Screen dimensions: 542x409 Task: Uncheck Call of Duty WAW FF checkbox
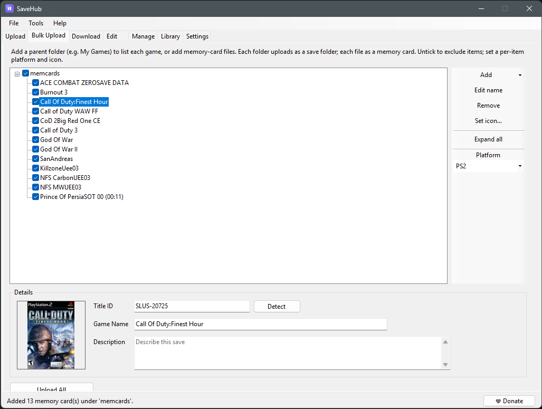[35, 111]
